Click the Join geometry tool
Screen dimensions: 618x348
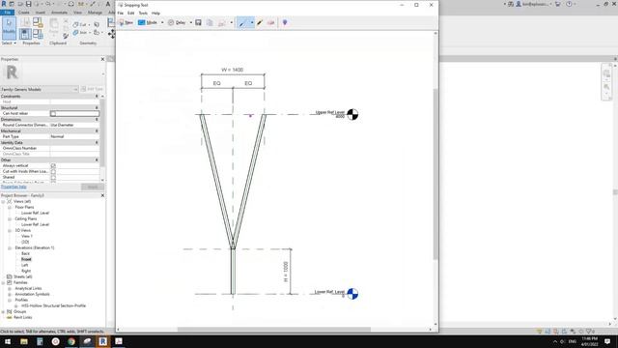(80, 33)
